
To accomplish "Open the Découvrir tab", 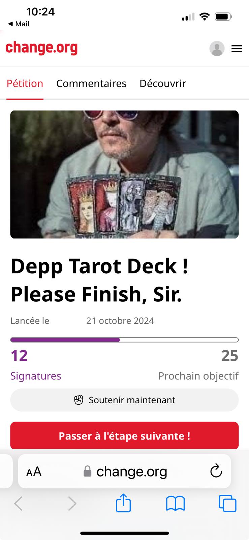I will coord(163,83).
